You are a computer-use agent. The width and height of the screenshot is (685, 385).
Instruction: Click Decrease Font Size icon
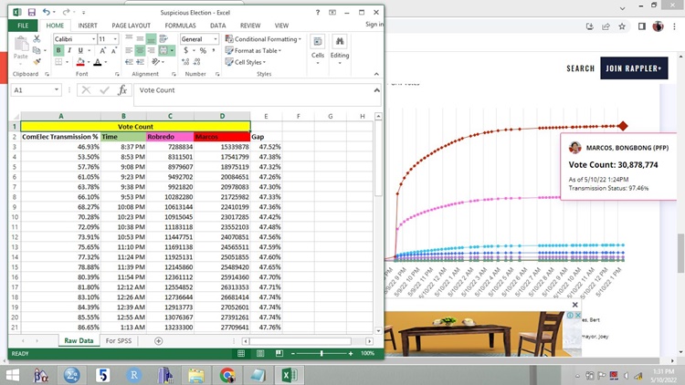pyautogui.click(x=113, y=51)
